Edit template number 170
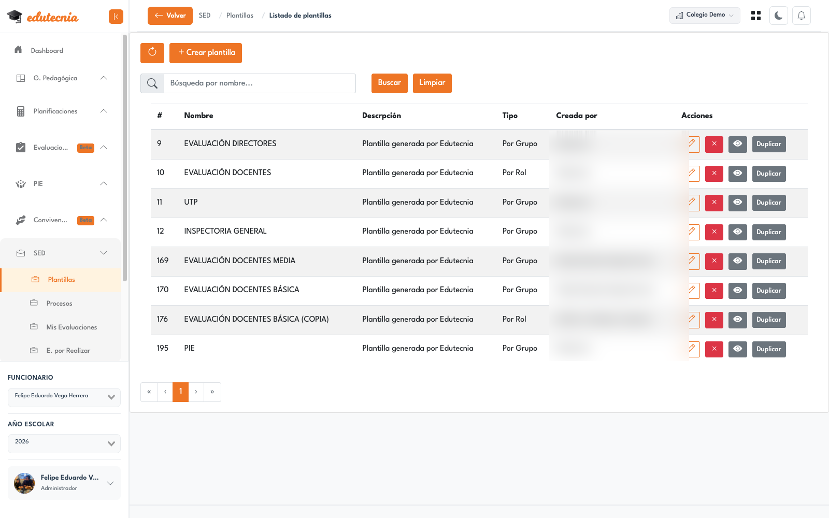Image resolution: width=829 pixels, height=518 pixels. pos(693,291)
